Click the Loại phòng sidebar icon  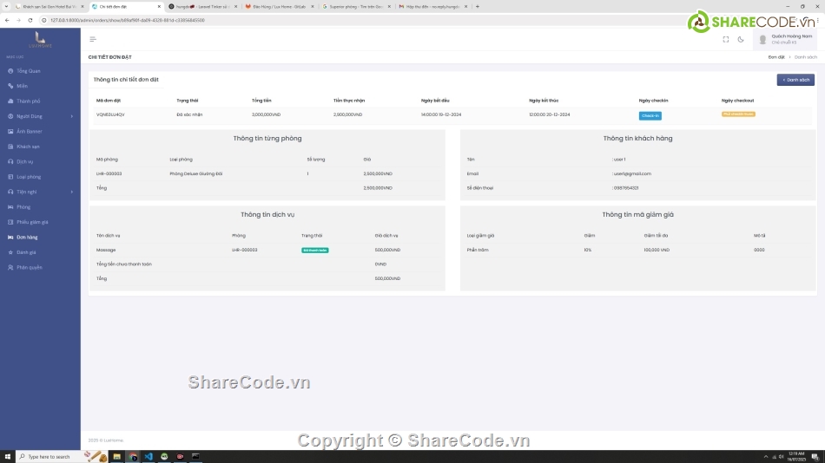(10, 177)
